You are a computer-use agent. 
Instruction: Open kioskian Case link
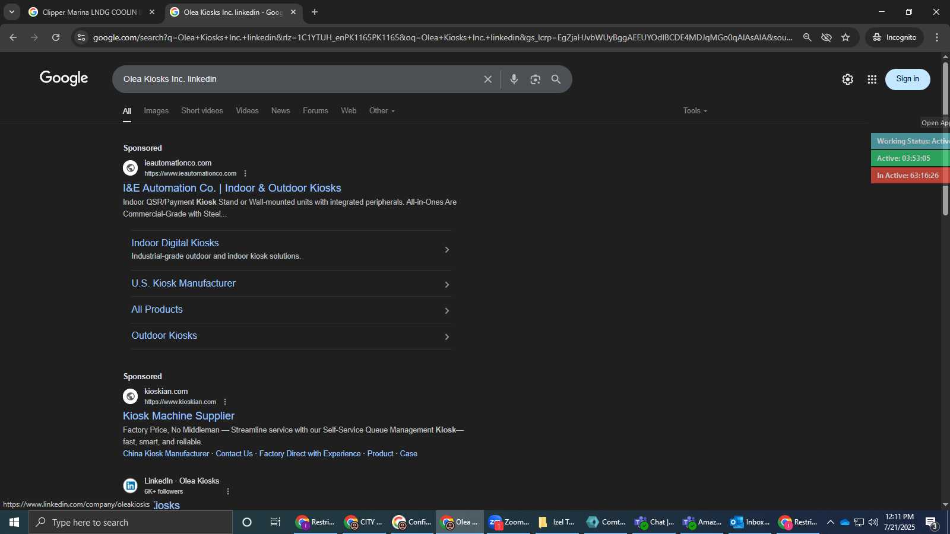pos(408,454)
